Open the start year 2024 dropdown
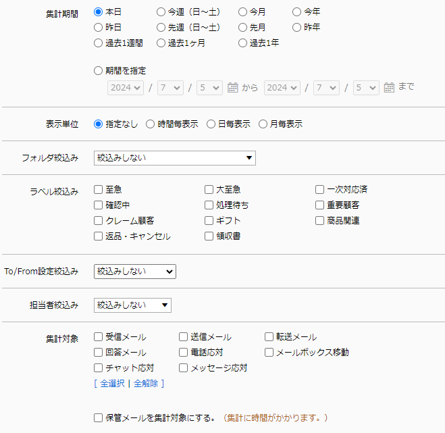The image size is (445, 433). (126, 87)
